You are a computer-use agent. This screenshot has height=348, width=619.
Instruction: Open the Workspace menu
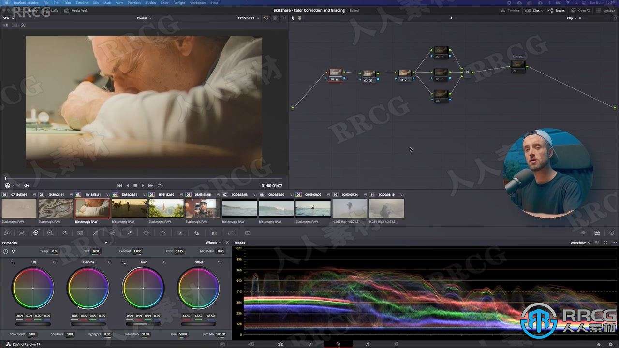(x=198, y=3)
